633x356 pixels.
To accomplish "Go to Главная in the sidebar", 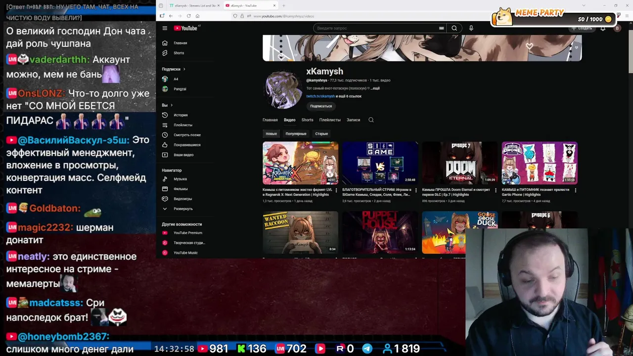I will click(181, 43).
